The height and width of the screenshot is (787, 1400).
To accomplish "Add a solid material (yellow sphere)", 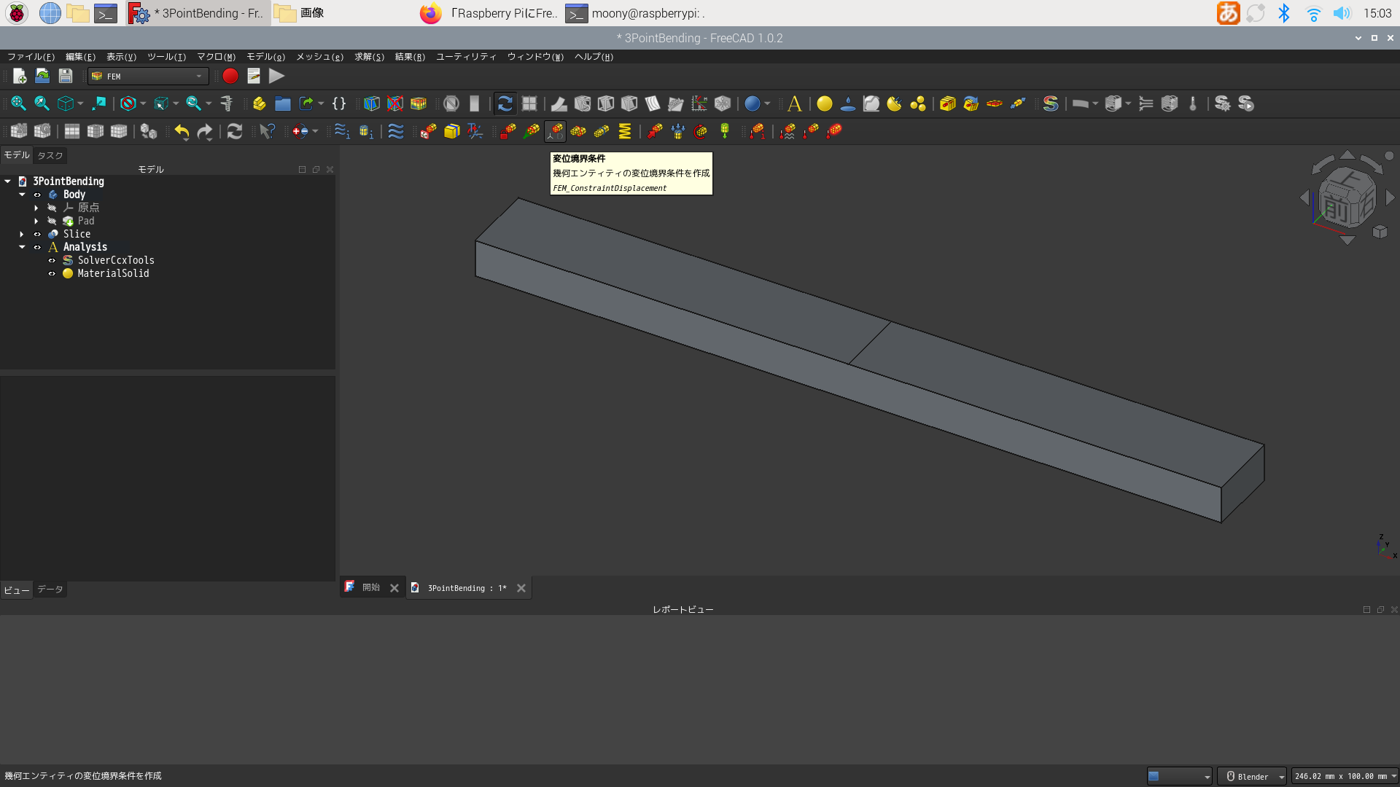I will 825,103.
